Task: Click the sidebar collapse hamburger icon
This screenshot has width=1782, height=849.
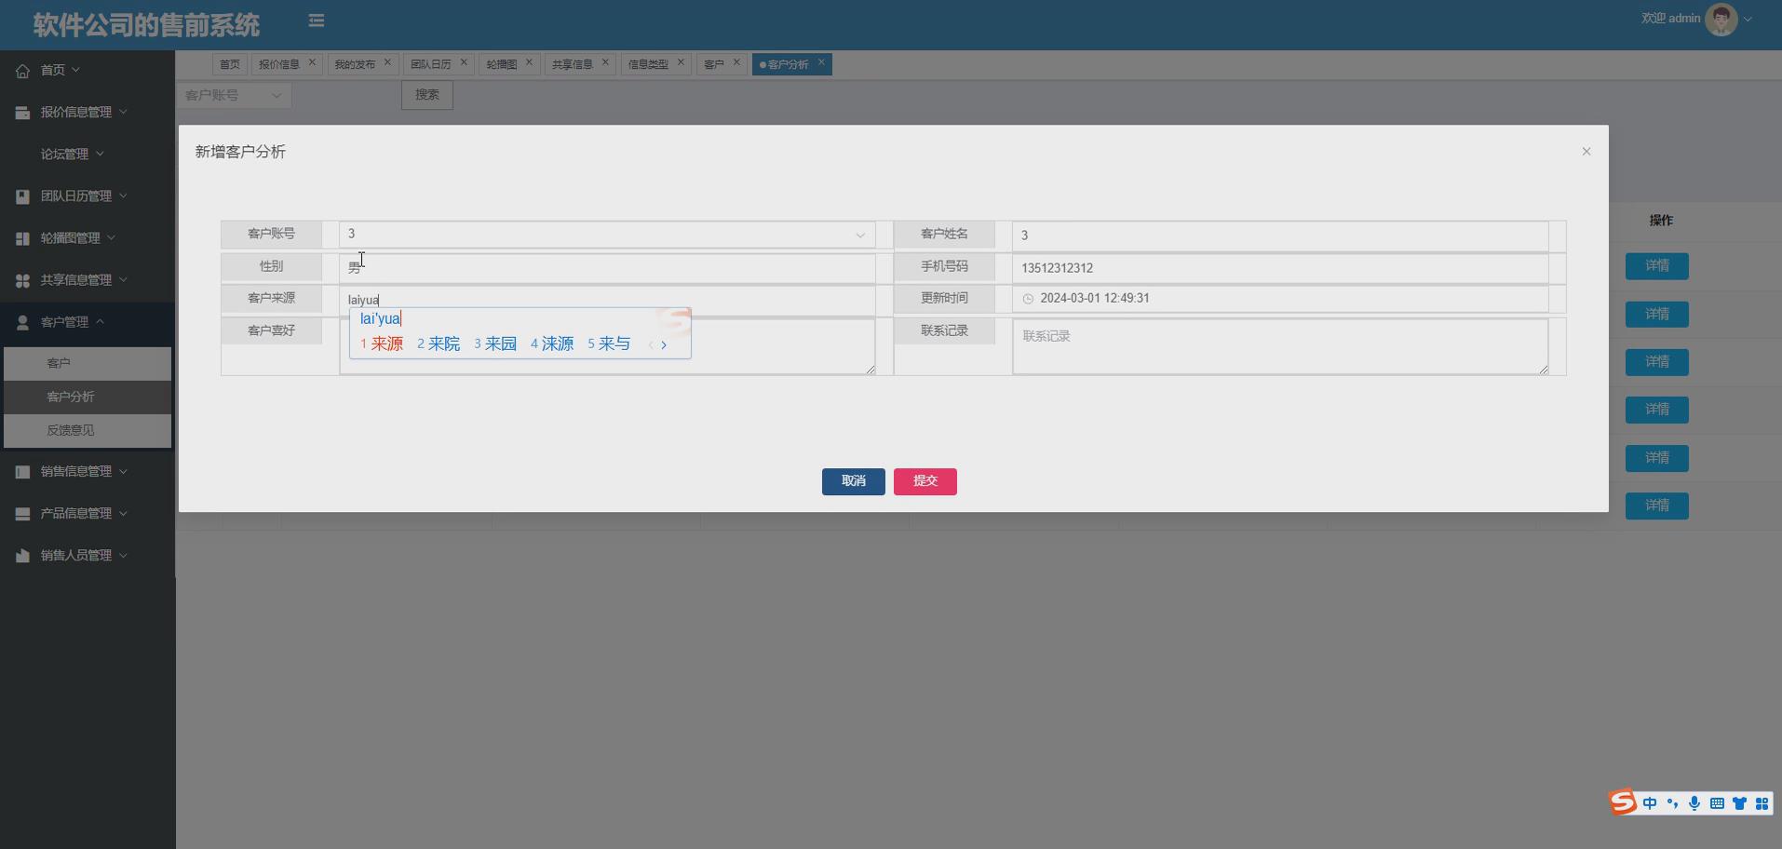Action: pos(317,20)
